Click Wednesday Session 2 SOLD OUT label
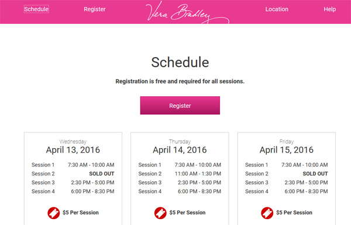Image resolution: width=351 pixels, height=225 pixels. point(102,174)
